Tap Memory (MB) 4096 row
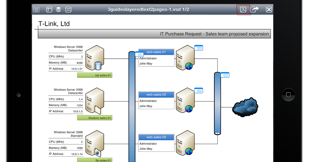Screen dimensions: 310x162 66,62
